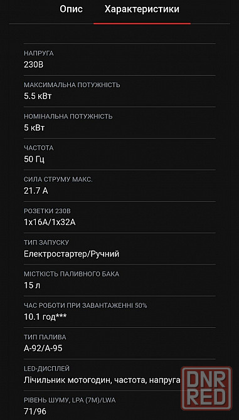Select the 10.1 год*** runtime value

click(45, 317)
